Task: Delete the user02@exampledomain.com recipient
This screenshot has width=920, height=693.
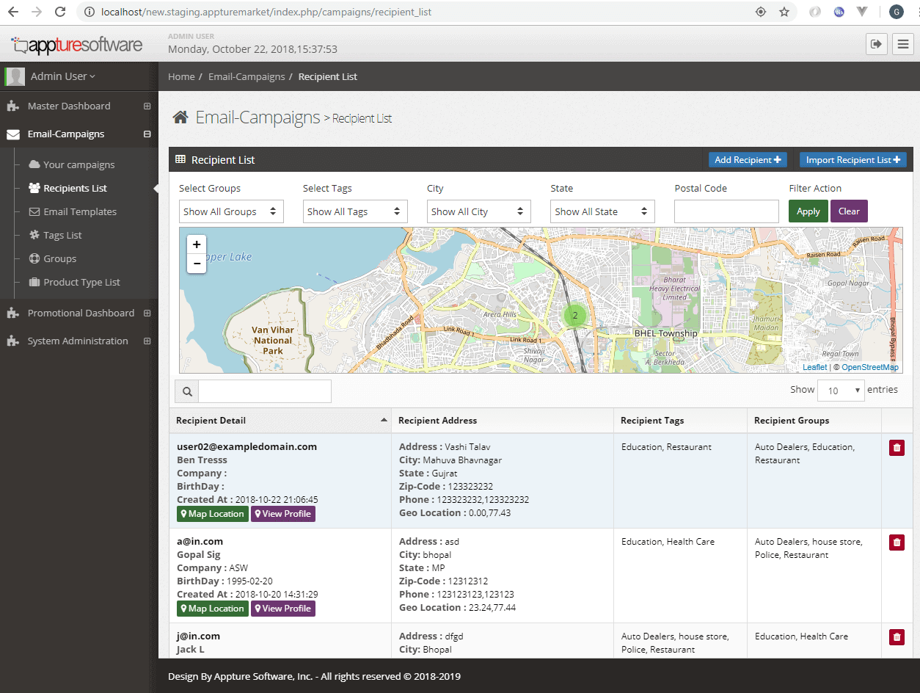Action: 897,448
